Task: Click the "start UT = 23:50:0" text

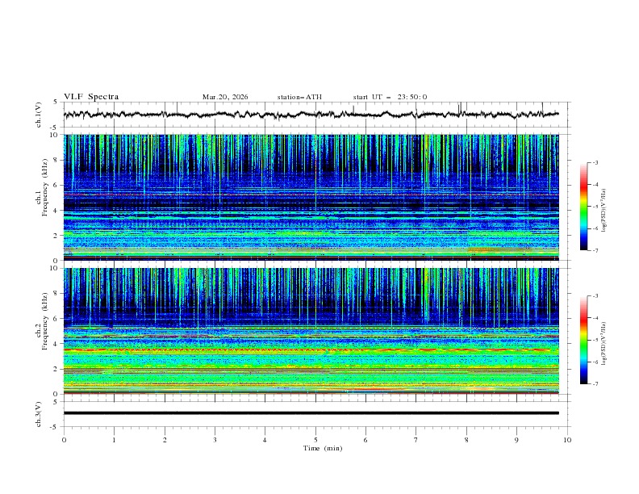Action: click(x=390, y=97)
